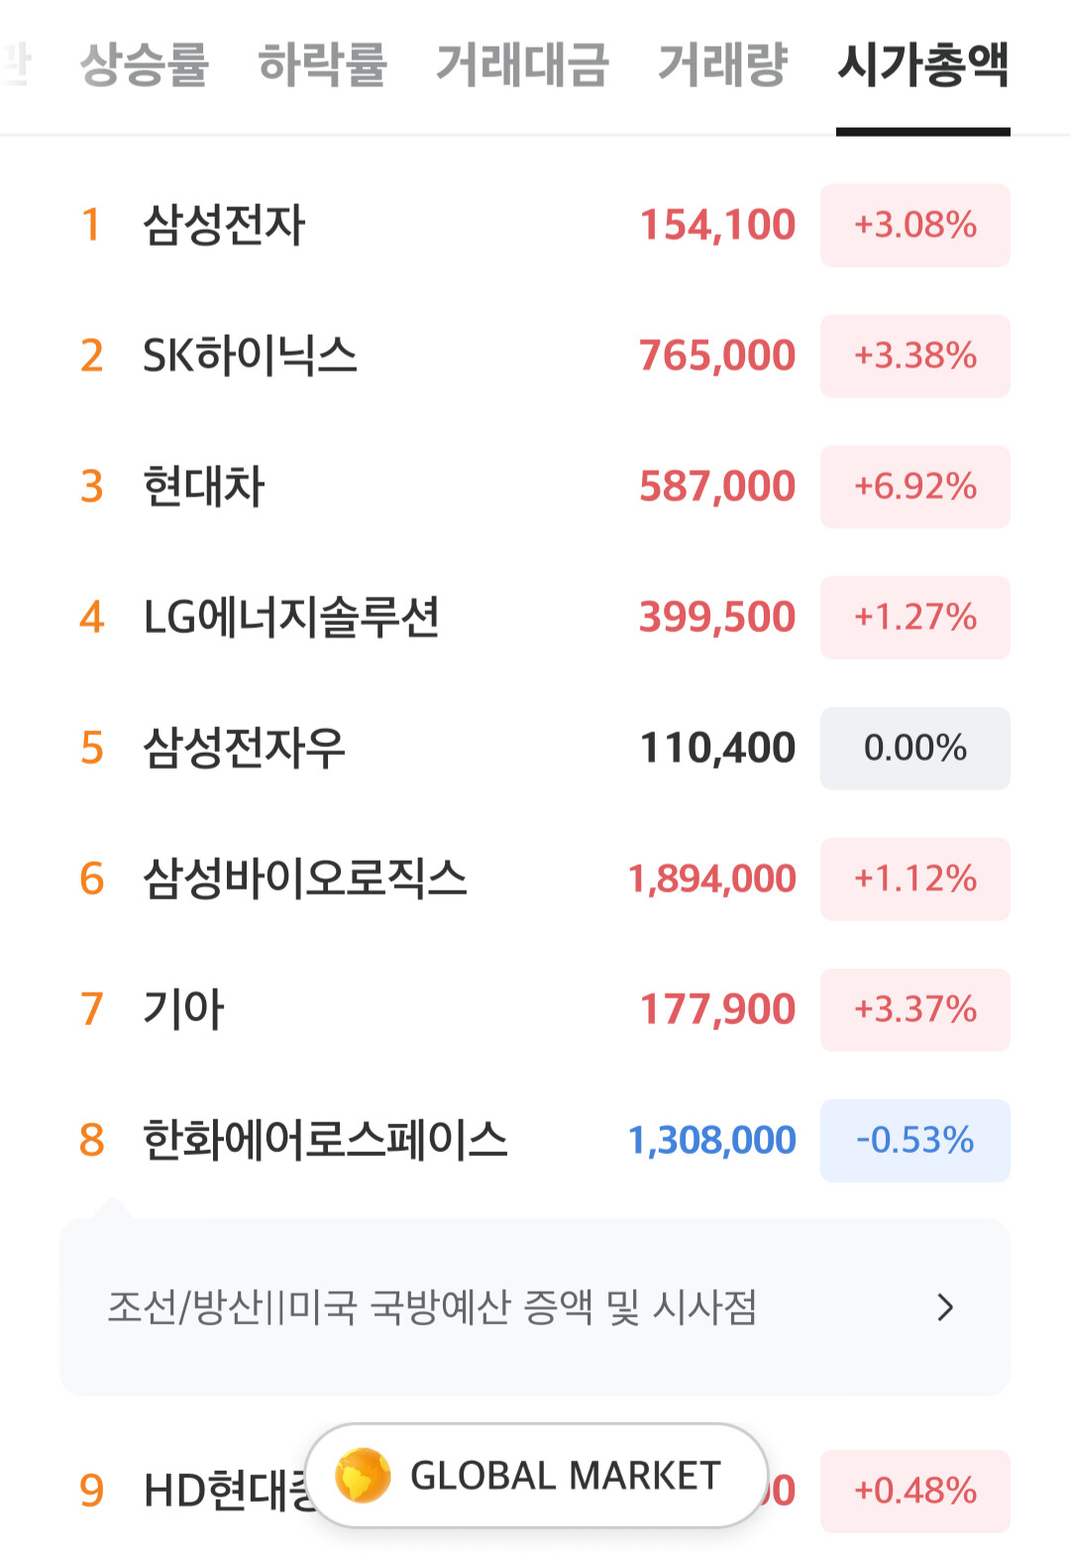1070x1556 pixels.
Task: Open 삼성전자 stock details
Action: [x=225, y=225]
